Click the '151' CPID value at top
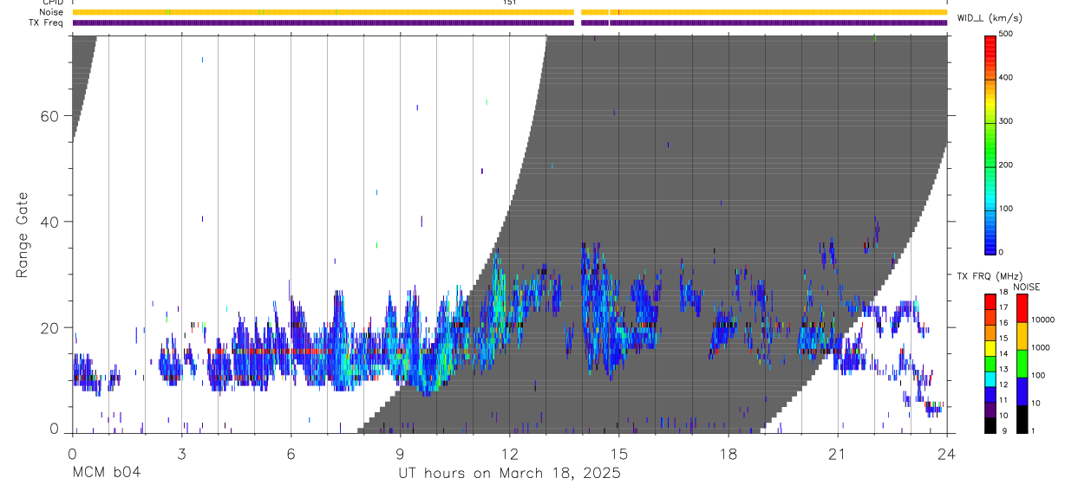Viewport: 1065px width, 491px height. 510,3
